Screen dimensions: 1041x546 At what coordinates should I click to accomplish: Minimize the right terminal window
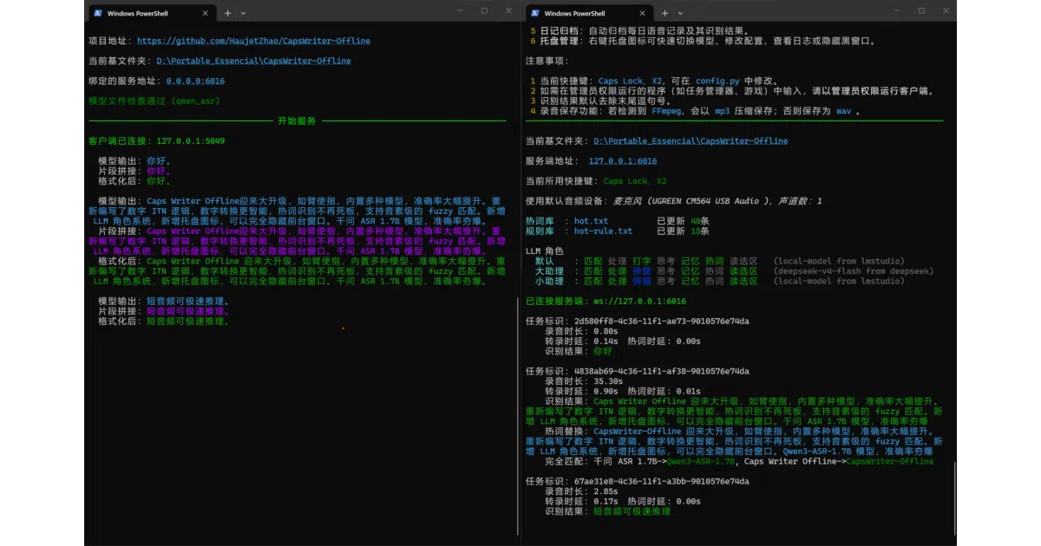click(899, 10)
